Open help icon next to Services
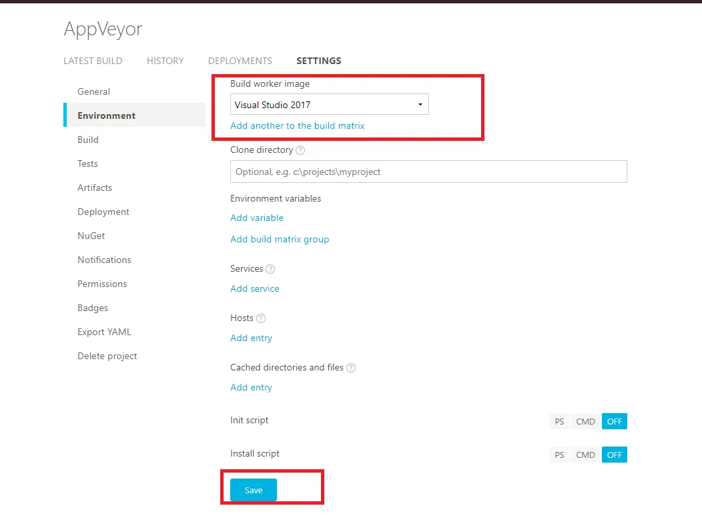 (270, 269)
